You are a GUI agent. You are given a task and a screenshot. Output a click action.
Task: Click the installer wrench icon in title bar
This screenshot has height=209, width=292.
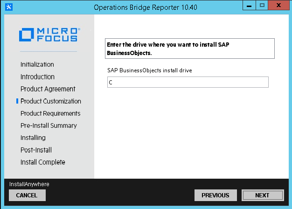(9, 7)
